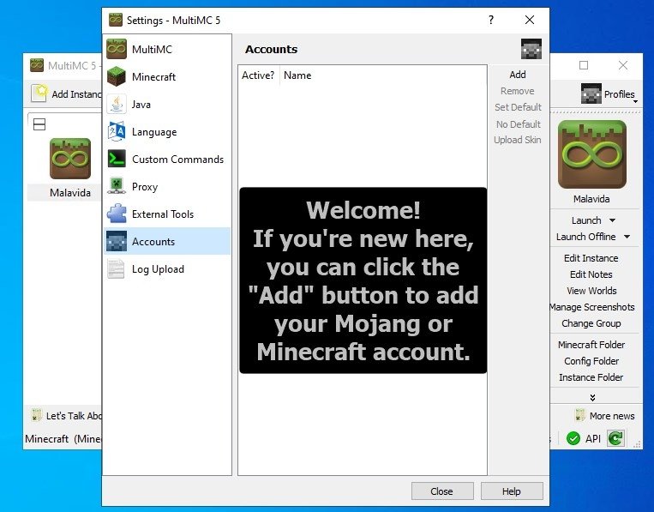
Task: Open the Log Upload settings page
Action: [167, 269]
